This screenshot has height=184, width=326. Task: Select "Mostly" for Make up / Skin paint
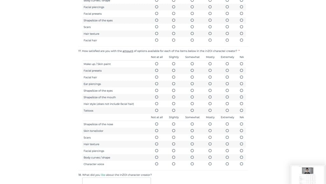coord(210,64)
